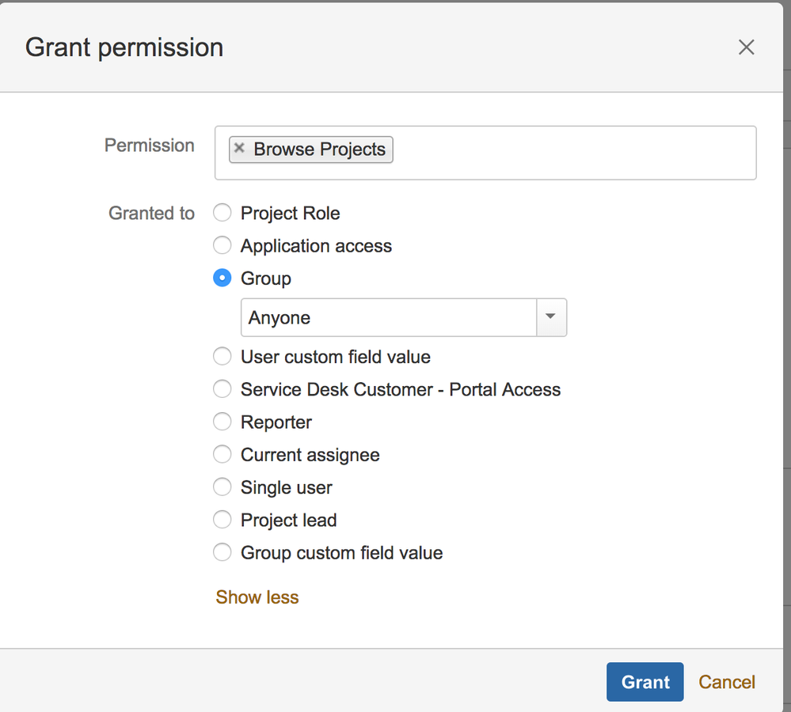The height and width of the screenshot is (712, 791).
Task: Remove the Browse Projects permission tag
Action: click(239, 149)
